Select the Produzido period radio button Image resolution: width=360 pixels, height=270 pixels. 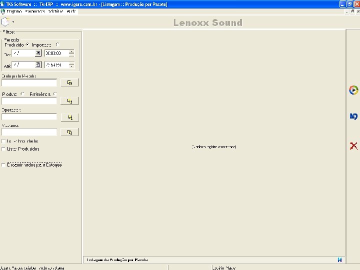coord(27,44)
